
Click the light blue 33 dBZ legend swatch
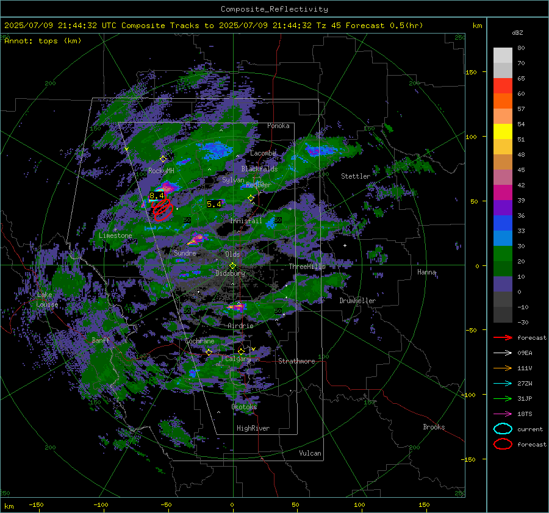click(x=503, y=239)
